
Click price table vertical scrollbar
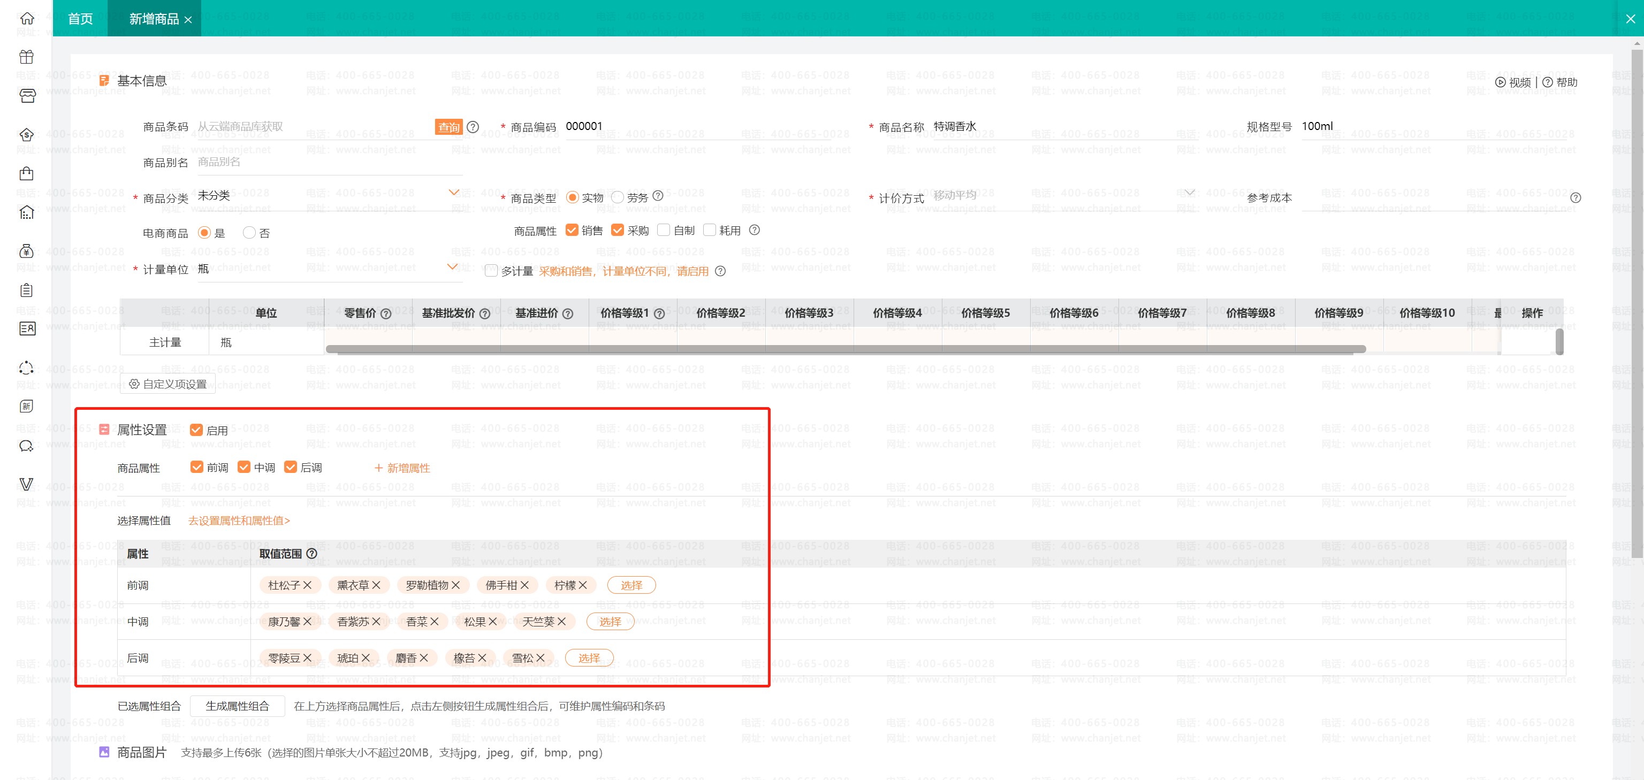[1559, 342]
